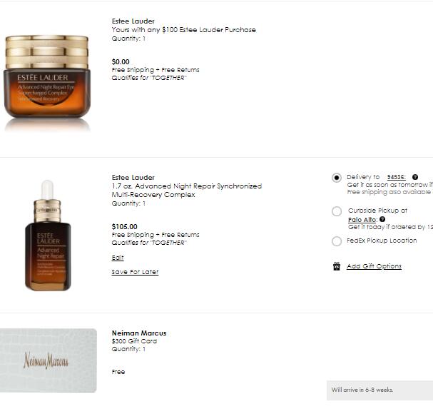
Task: Open the 94536 ZIP code link
Action: [396, 177]
